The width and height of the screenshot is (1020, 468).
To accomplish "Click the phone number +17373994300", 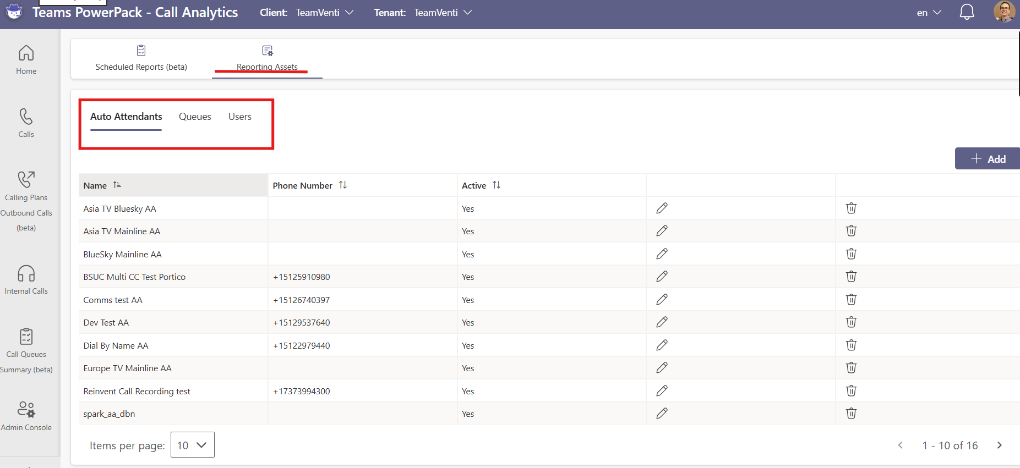I will (302, 391).
